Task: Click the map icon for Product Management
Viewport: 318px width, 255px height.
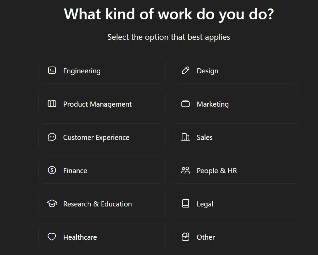Action: point(52,104)
